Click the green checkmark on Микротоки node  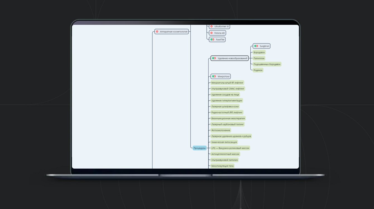213,76
